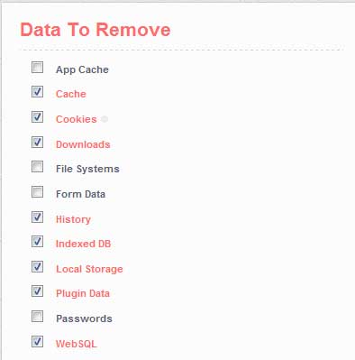
Task: Click the File Systems label
Action: (87, 169)
